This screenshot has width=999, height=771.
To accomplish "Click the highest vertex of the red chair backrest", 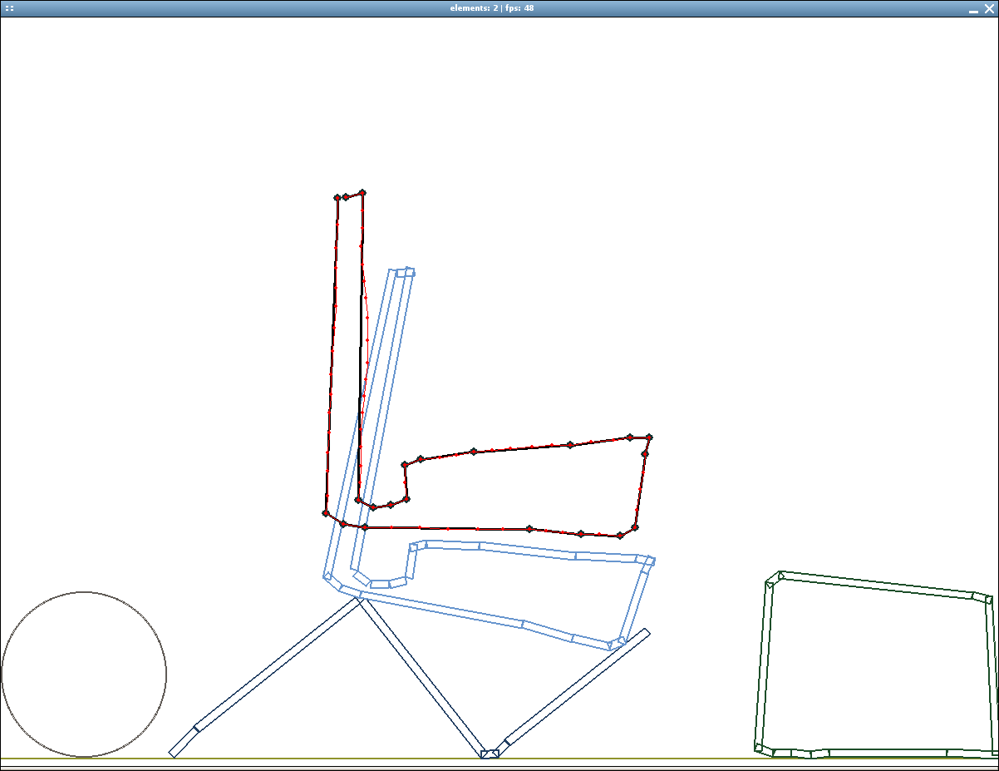I will pos(362,192).
